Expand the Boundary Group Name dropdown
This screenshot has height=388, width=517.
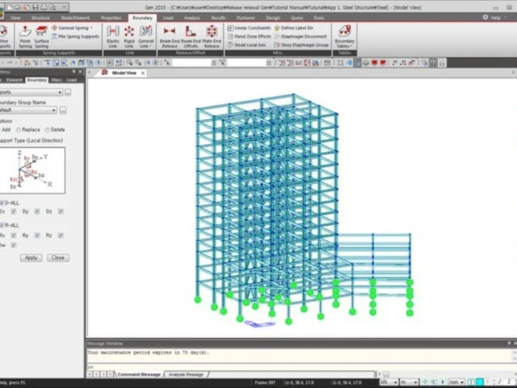coord(53,110)
